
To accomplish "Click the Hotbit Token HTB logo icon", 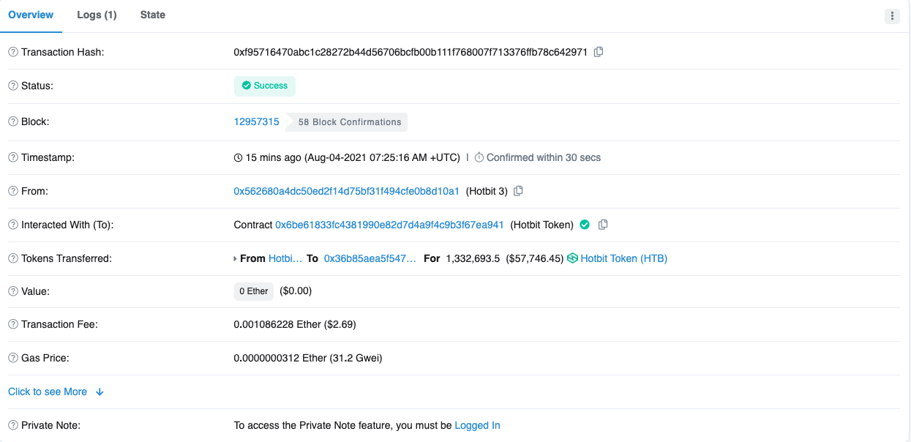I will [573, 258].
